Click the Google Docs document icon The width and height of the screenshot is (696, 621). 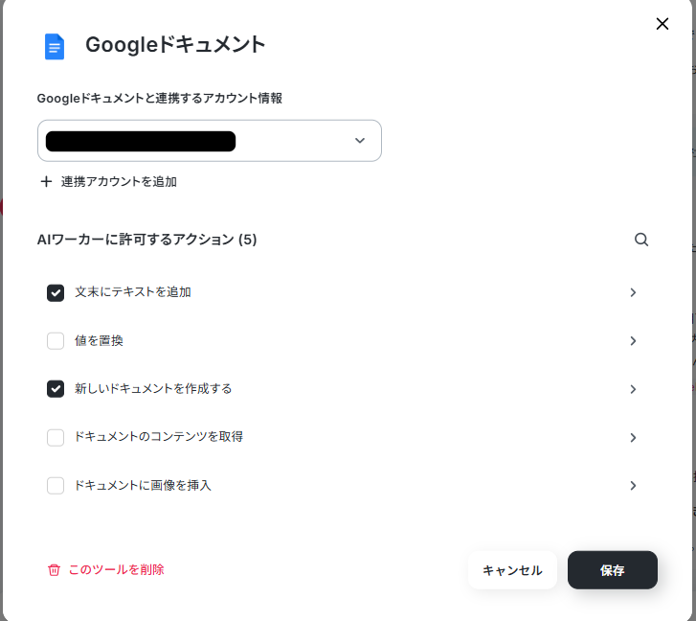[55, 46]
